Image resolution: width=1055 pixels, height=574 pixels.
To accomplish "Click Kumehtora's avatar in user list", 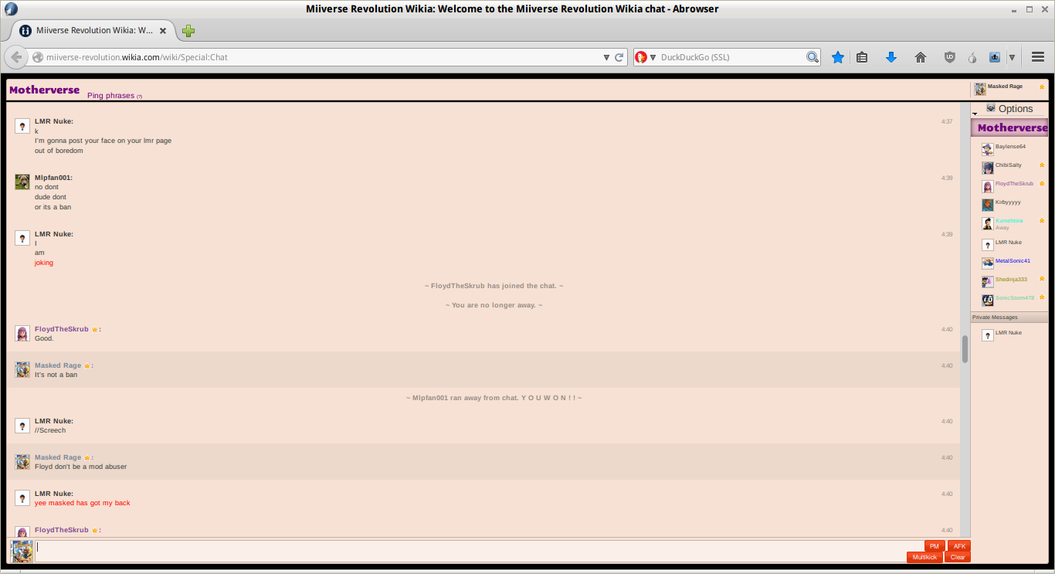I will (x=987, y=223).
